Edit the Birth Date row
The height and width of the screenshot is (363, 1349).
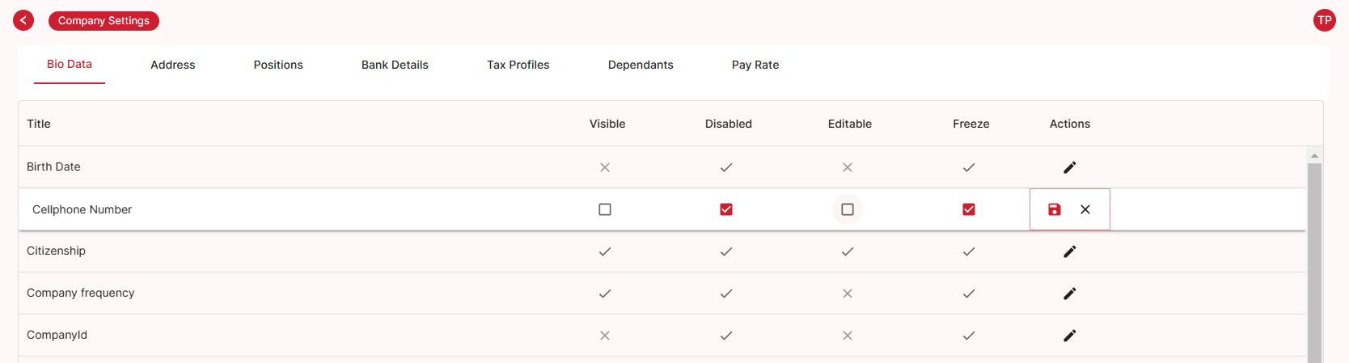(1069, 167)
